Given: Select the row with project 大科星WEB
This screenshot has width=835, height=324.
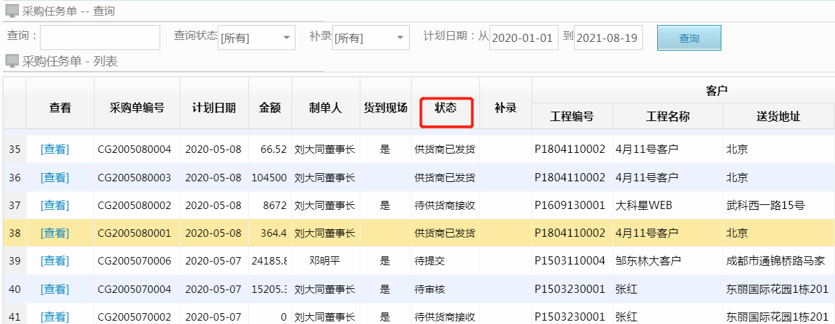Looking at the screenshot, I should [643, 205].
